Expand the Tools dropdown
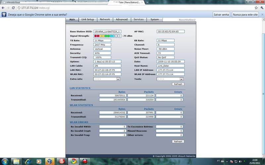 (182, 79)
